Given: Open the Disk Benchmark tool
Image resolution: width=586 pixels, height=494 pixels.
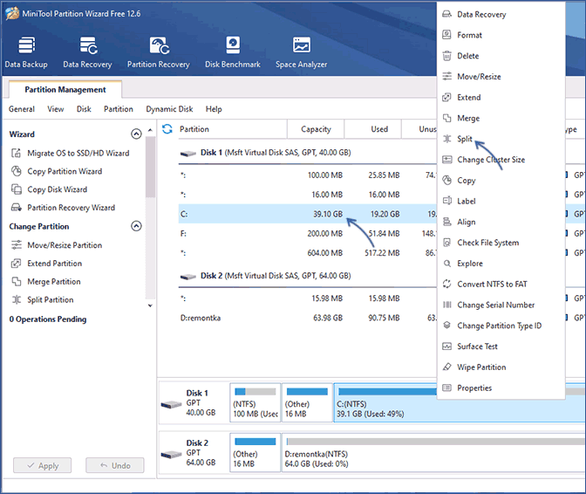Looking at the screenshot, I should click(233, 52).
